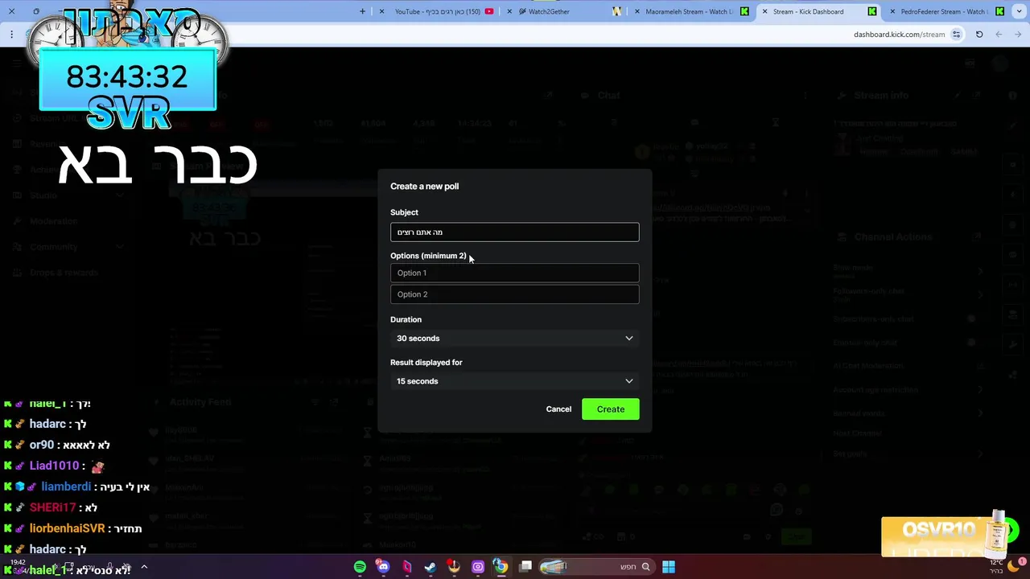This screenshot has height=579, width=1030.
Task: Open Spotify from the taskbar
Action: (360, 567)
